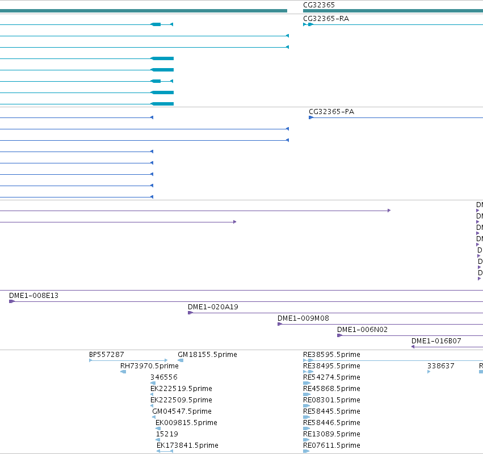This screenshot has width=483, height=454.
Task: Click the EK009815.5prime EST glyph
Action: 158,428
